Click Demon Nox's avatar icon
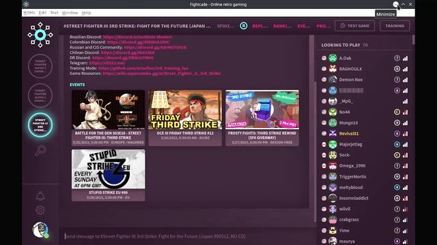The height and width of the screenshot is (245, 437). click(x=333, y=80)
